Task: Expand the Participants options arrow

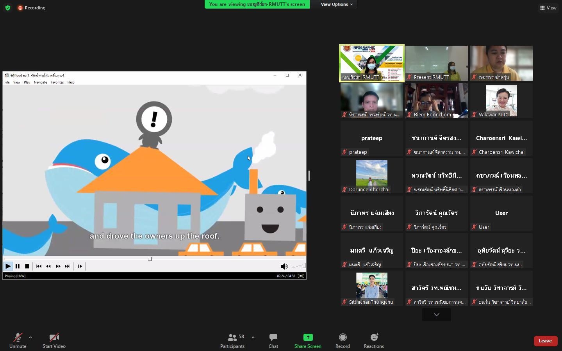Action: (253, 337)
